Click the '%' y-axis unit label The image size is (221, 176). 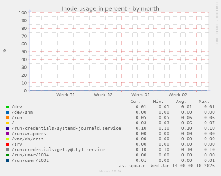tap(4, 51)
